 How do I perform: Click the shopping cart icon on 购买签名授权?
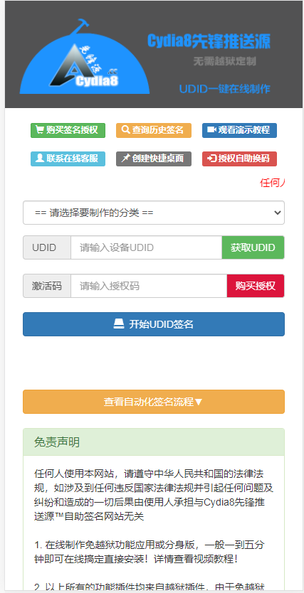coord(39,130)
